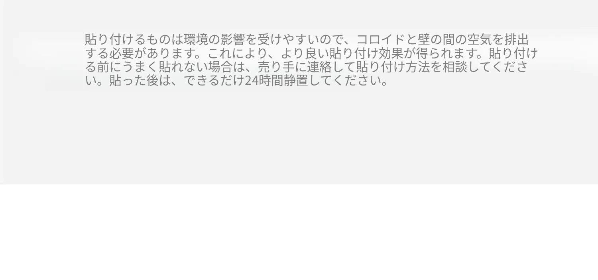Click the word 環境 in the first line
This screenshot has height=280, width=598.
click(196, 40)
